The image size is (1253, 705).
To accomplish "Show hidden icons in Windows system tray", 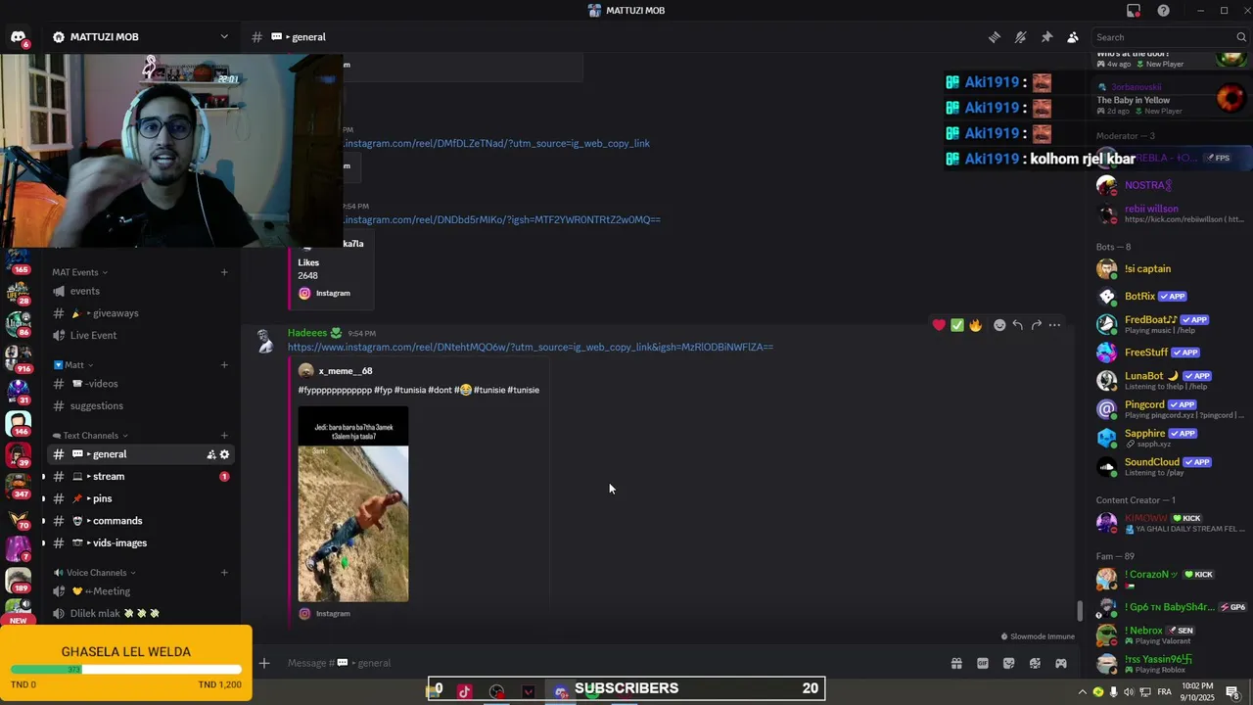I will pyautogui.click(x=1083, y=692).
